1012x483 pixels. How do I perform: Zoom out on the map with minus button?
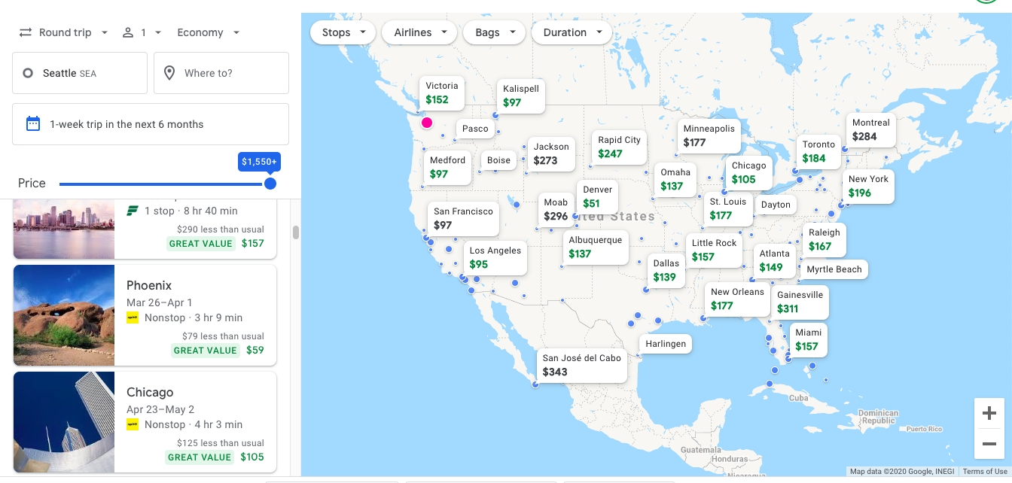(989, 444)
